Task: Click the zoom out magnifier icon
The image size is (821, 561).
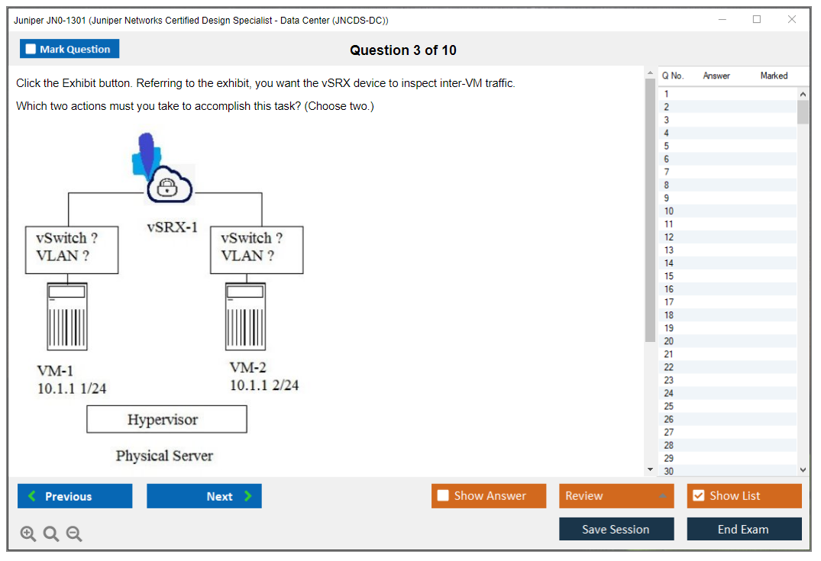Action: [74, 534]
